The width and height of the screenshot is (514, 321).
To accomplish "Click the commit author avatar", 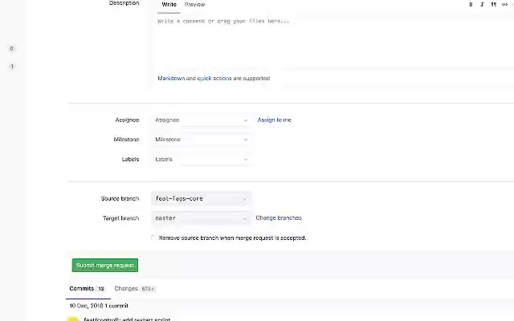I will [x=73, y=319].
